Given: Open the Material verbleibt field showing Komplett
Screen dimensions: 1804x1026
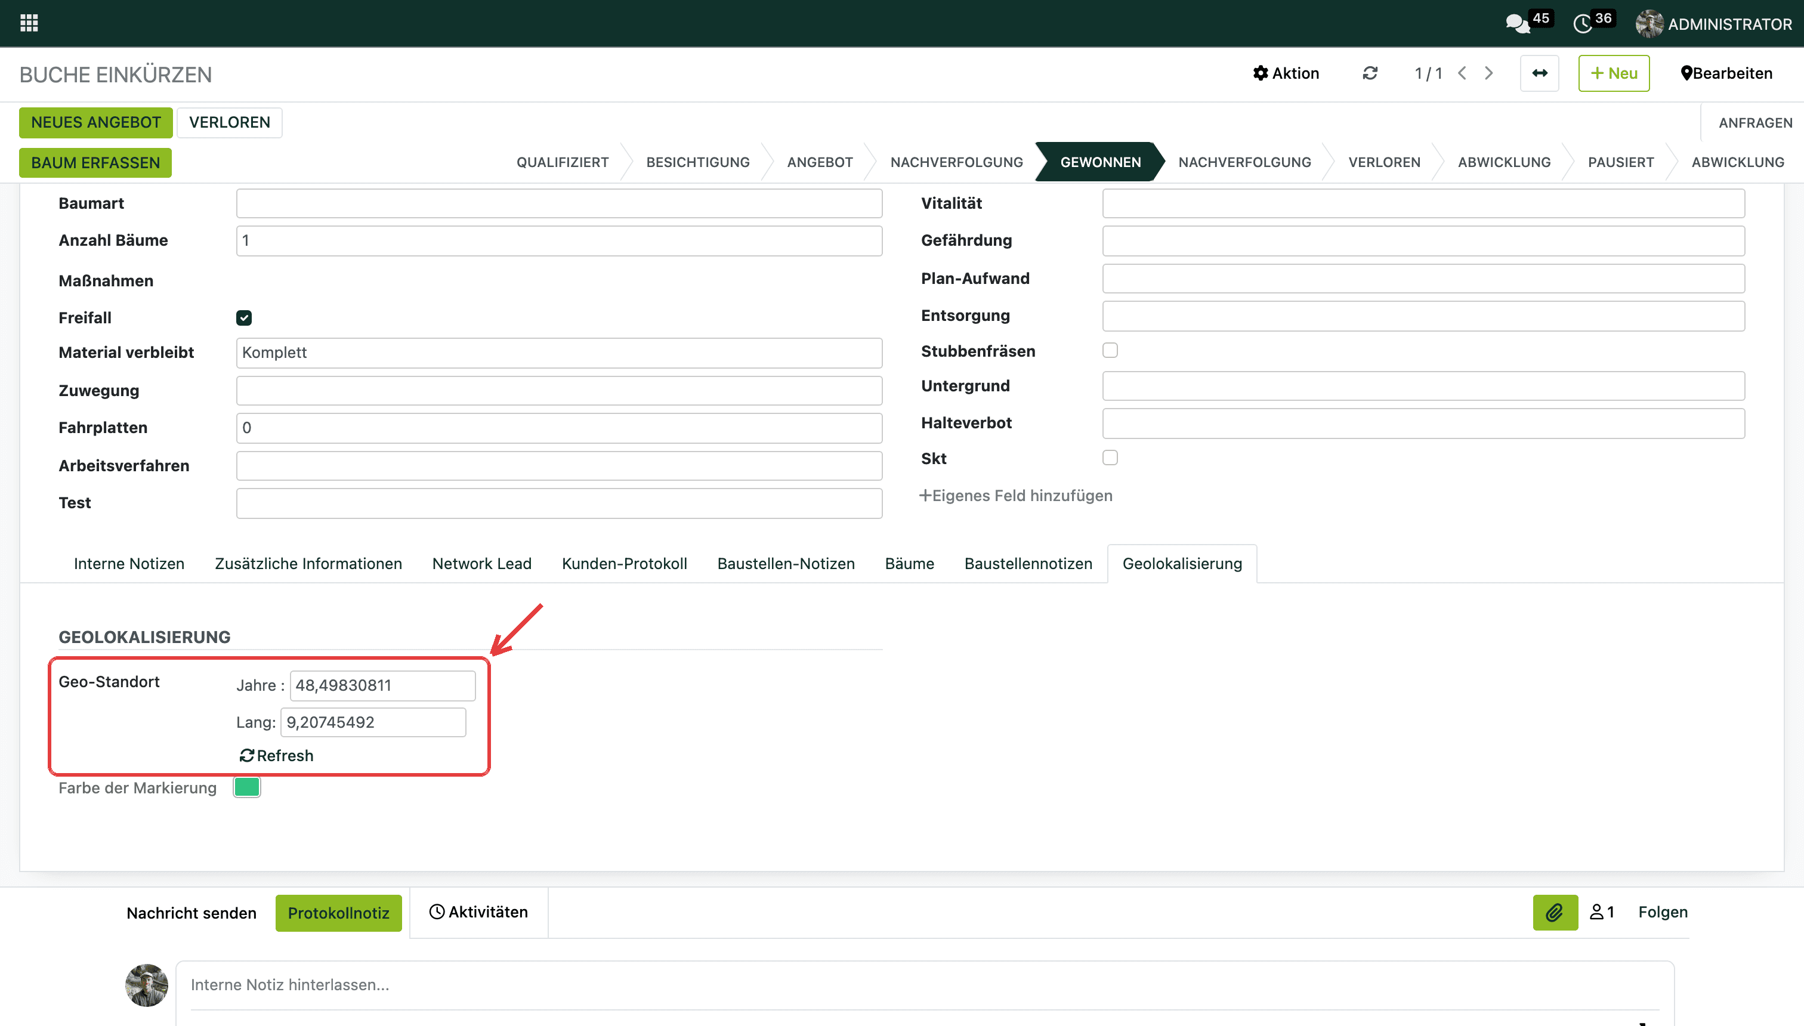Looking at the screenshot, I should click(x=559, y=353).
